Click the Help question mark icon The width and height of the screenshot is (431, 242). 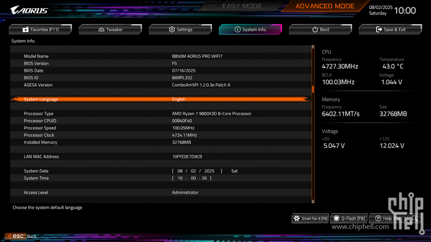coord(378,218)
